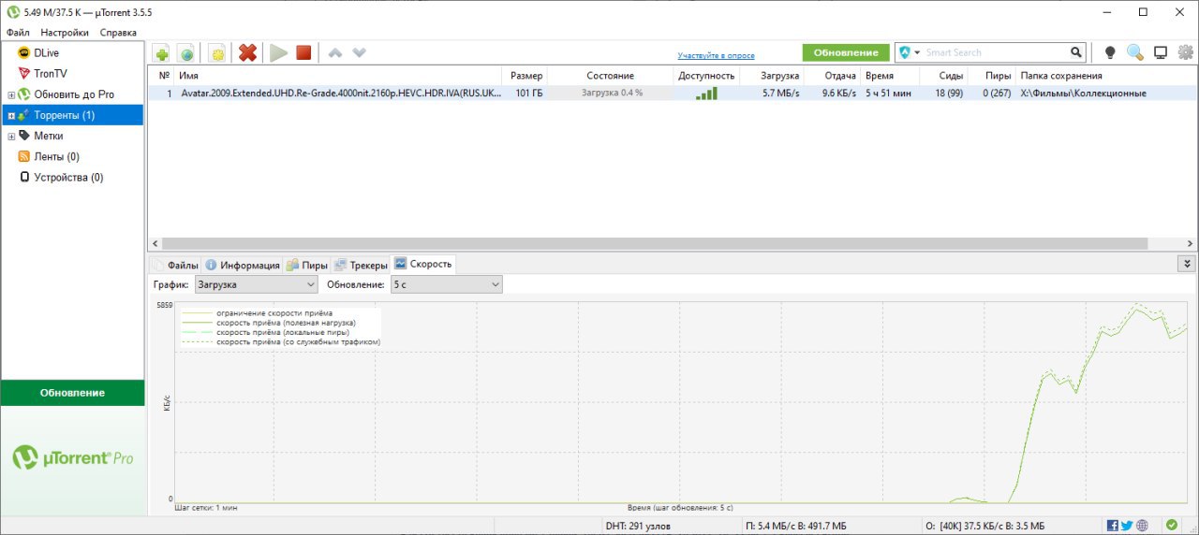Click the green checkmark network status icon

pyautogui.click(x=1171, y=526)
